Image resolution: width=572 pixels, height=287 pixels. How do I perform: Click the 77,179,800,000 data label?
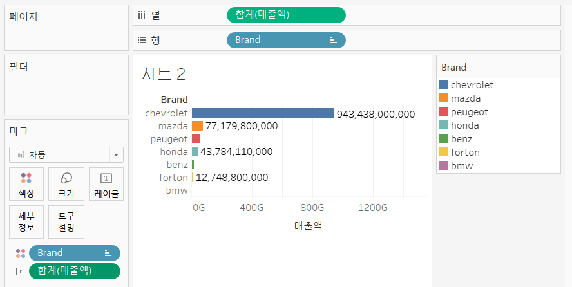tap(242, 126)
